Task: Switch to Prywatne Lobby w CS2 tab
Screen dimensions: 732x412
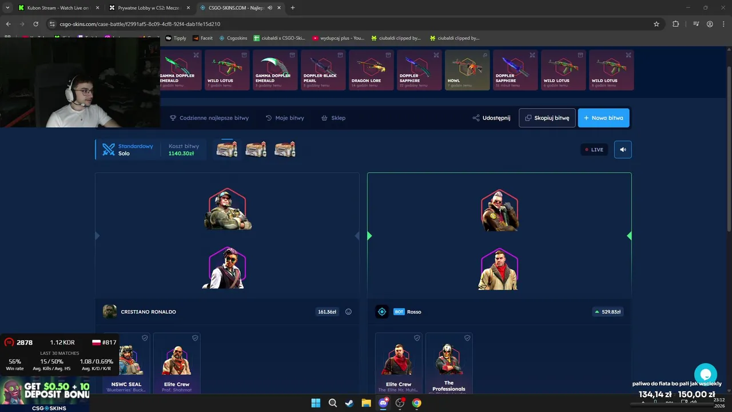Action: [x=149, y=8]
